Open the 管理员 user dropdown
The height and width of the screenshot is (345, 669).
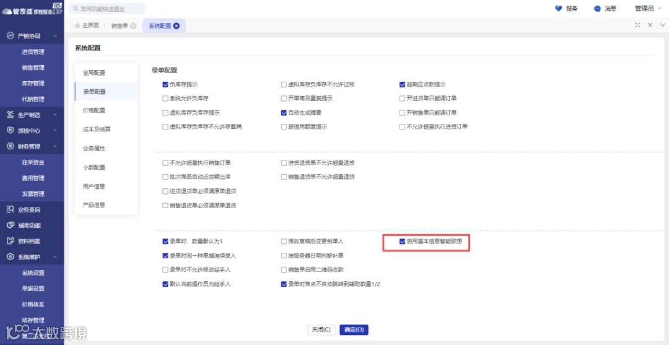click(648, 9)
